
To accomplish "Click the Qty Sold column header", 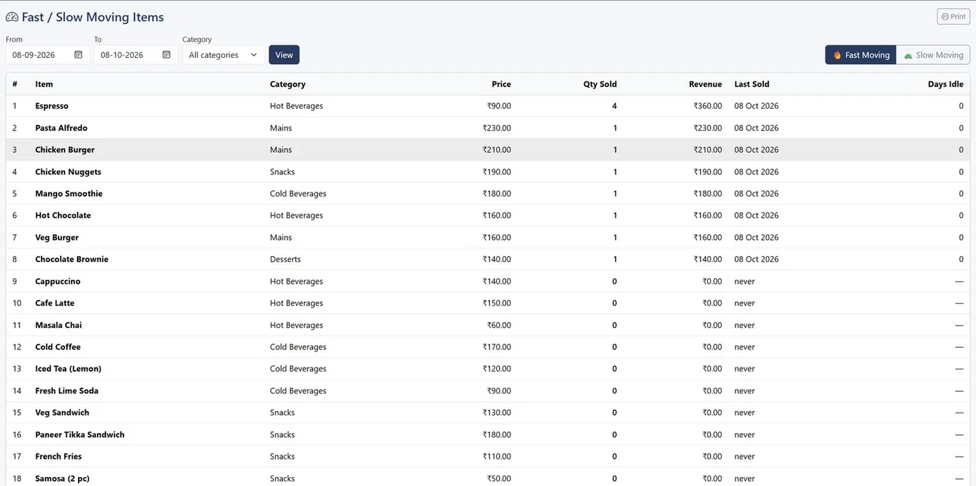I will click(600, 84).
